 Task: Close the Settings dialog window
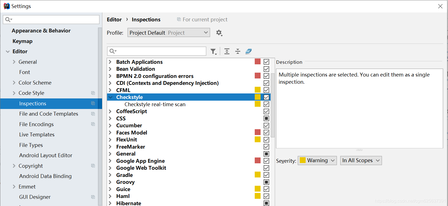point(440,6)
